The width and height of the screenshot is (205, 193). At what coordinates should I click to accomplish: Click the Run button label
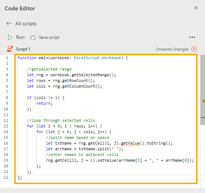[20, 37]
